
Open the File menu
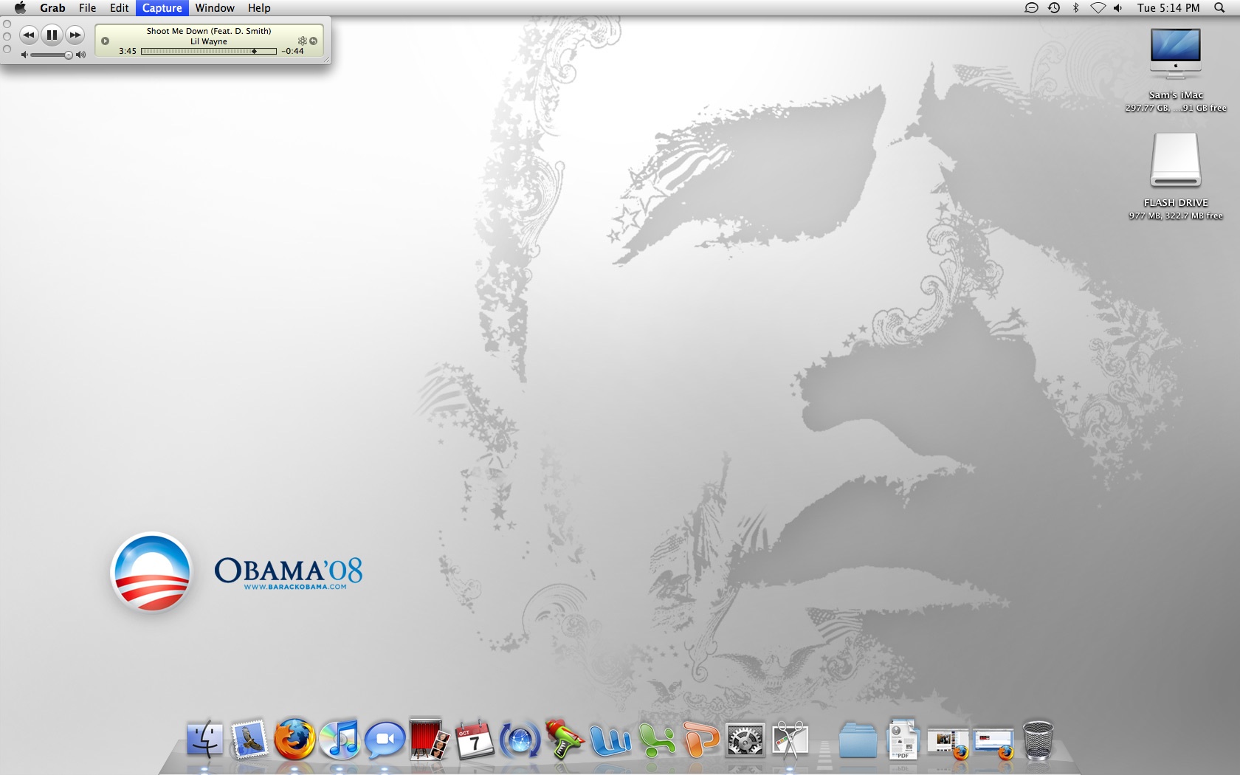88,8
